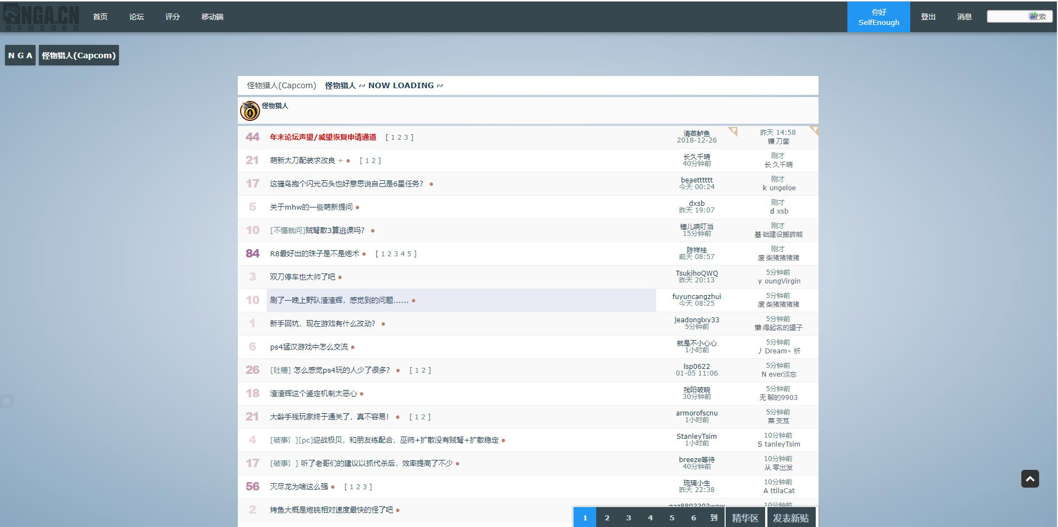Open 消息 messages link

[x=964, y=17]
